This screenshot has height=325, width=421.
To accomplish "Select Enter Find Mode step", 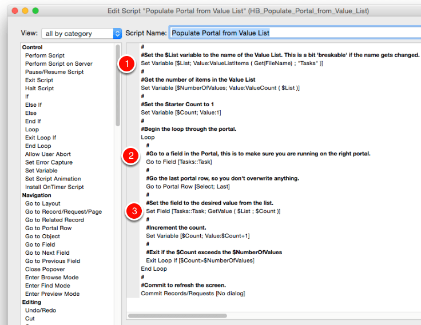I will pyautogui.click(x=47, y=286).
